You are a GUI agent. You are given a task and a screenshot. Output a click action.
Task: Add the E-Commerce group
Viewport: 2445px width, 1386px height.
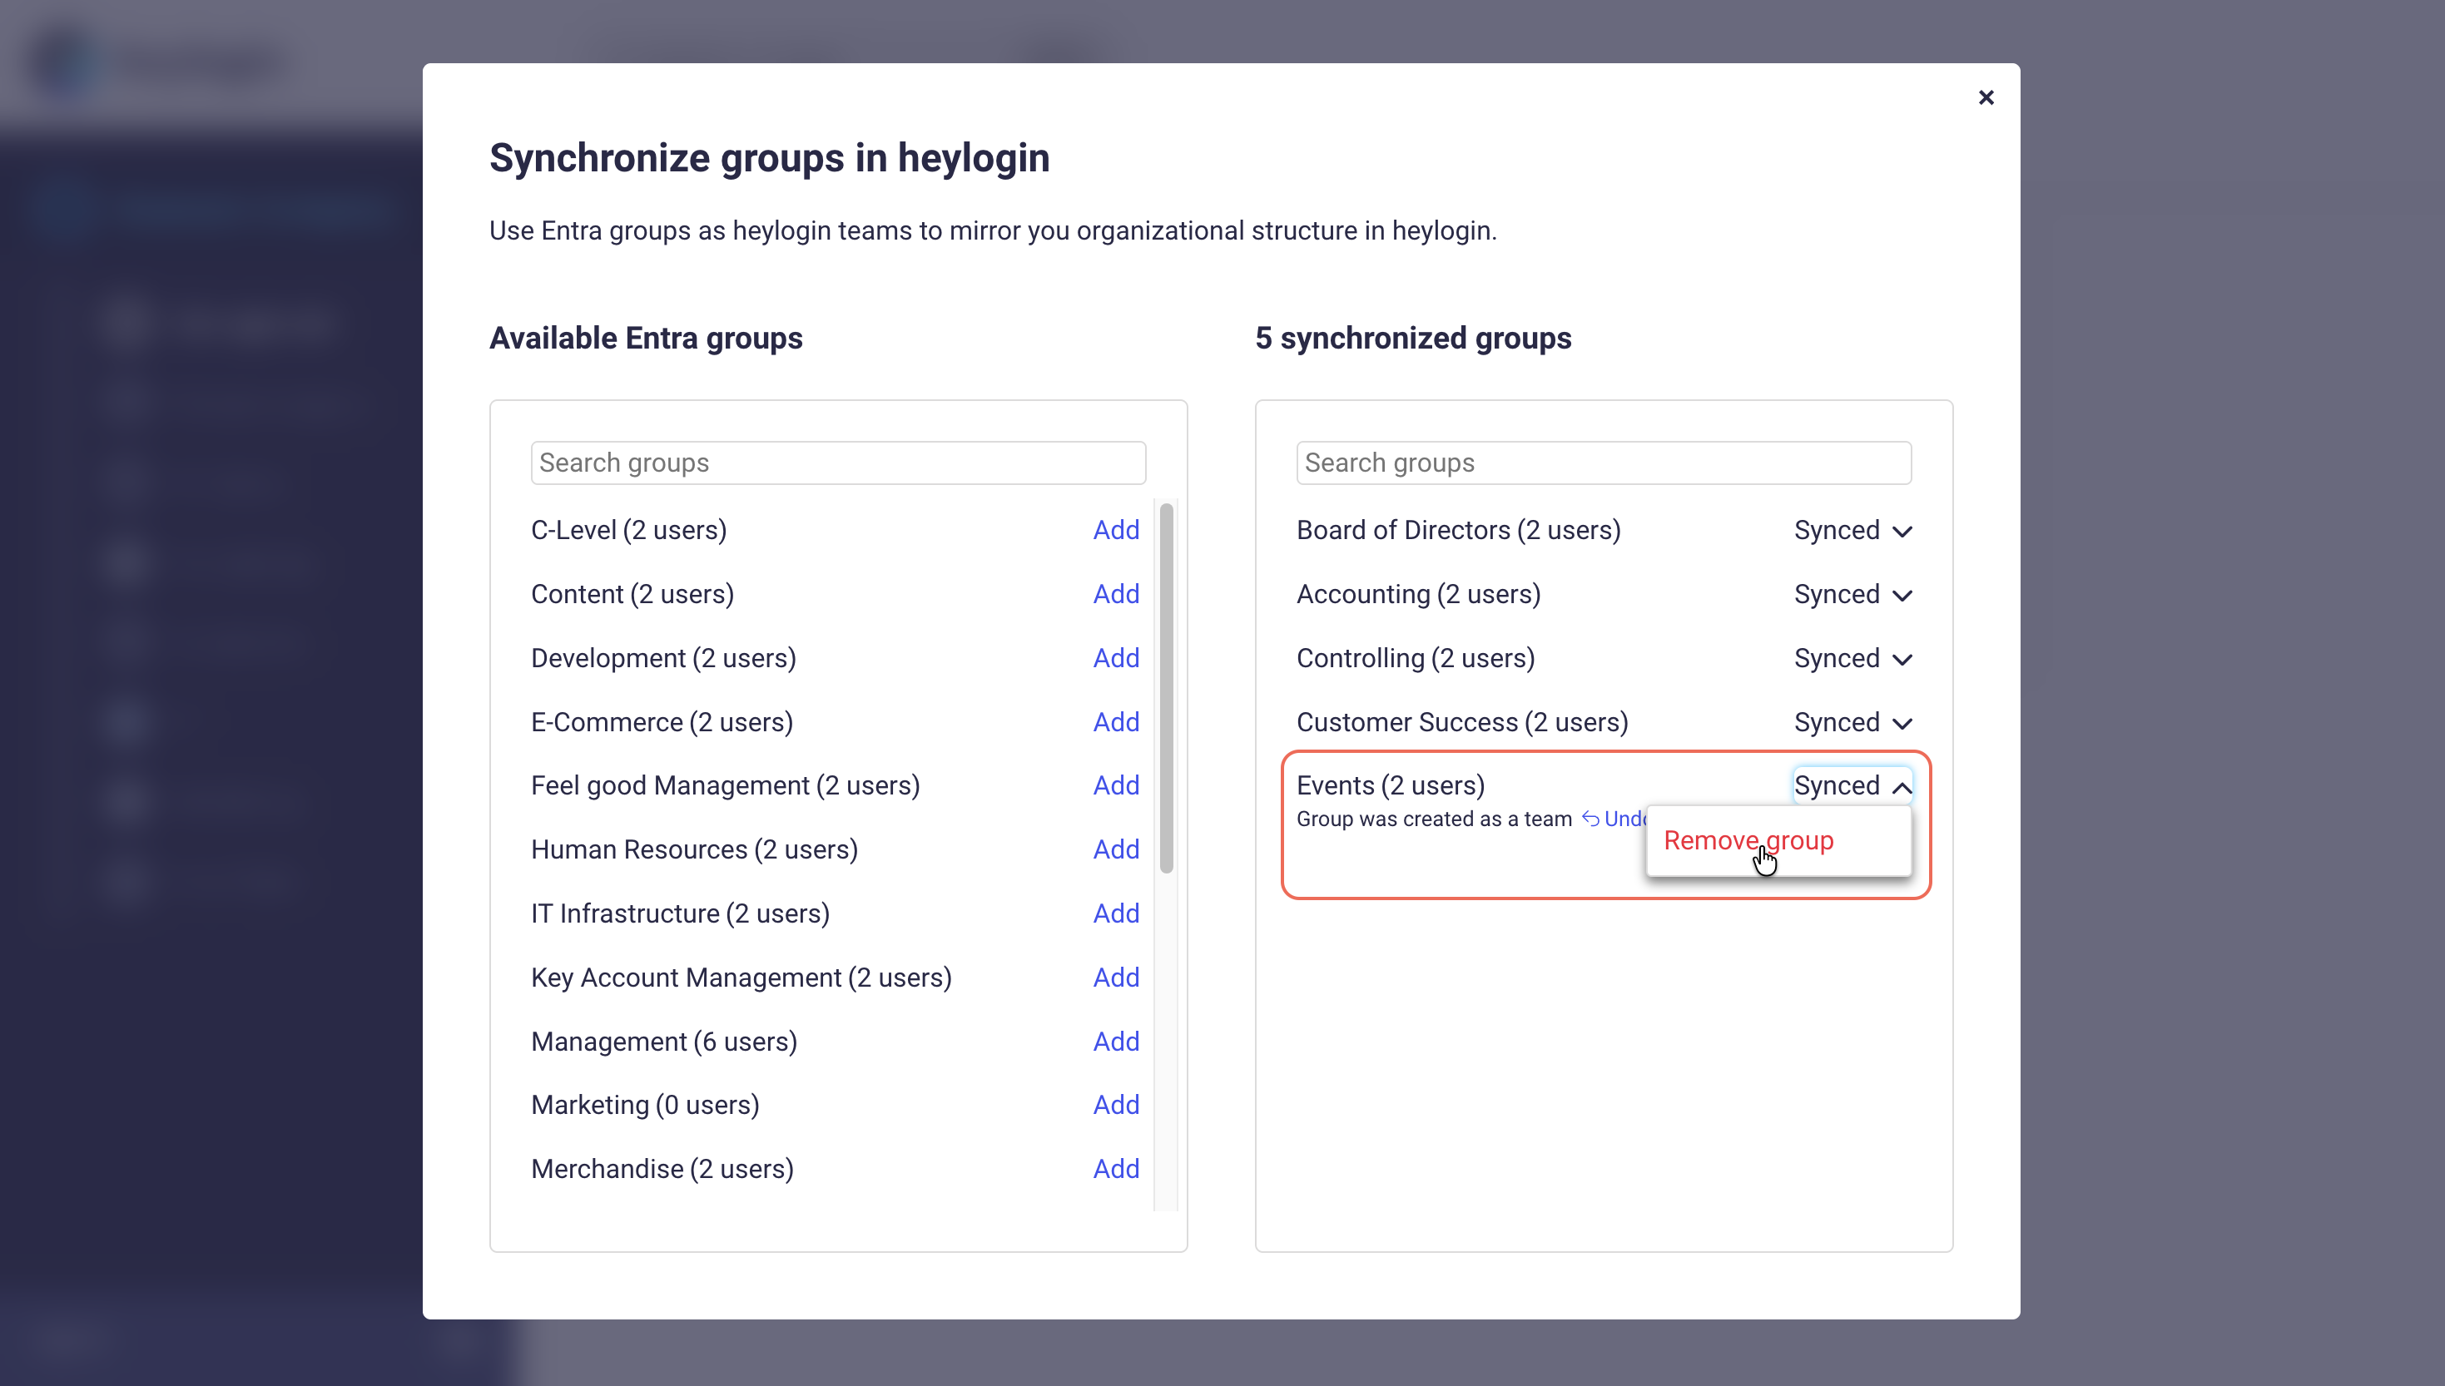[x=1116, y=721]
